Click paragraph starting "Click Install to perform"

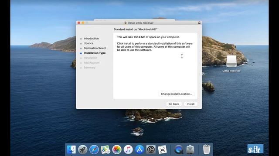coord(155,47)
